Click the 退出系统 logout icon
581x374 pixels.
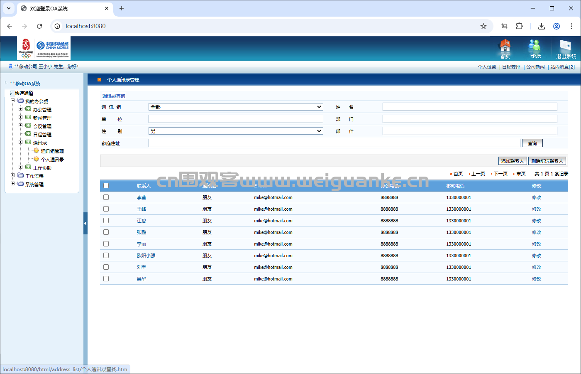coord(566,49)
